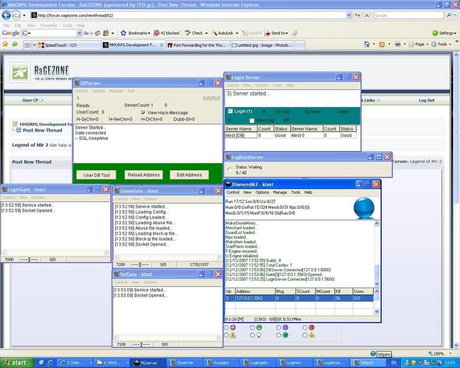Viewport: 460px width, 368px height.
Task: Click the Favorites Center yellow star icon
Action: (x=5, y=44)
